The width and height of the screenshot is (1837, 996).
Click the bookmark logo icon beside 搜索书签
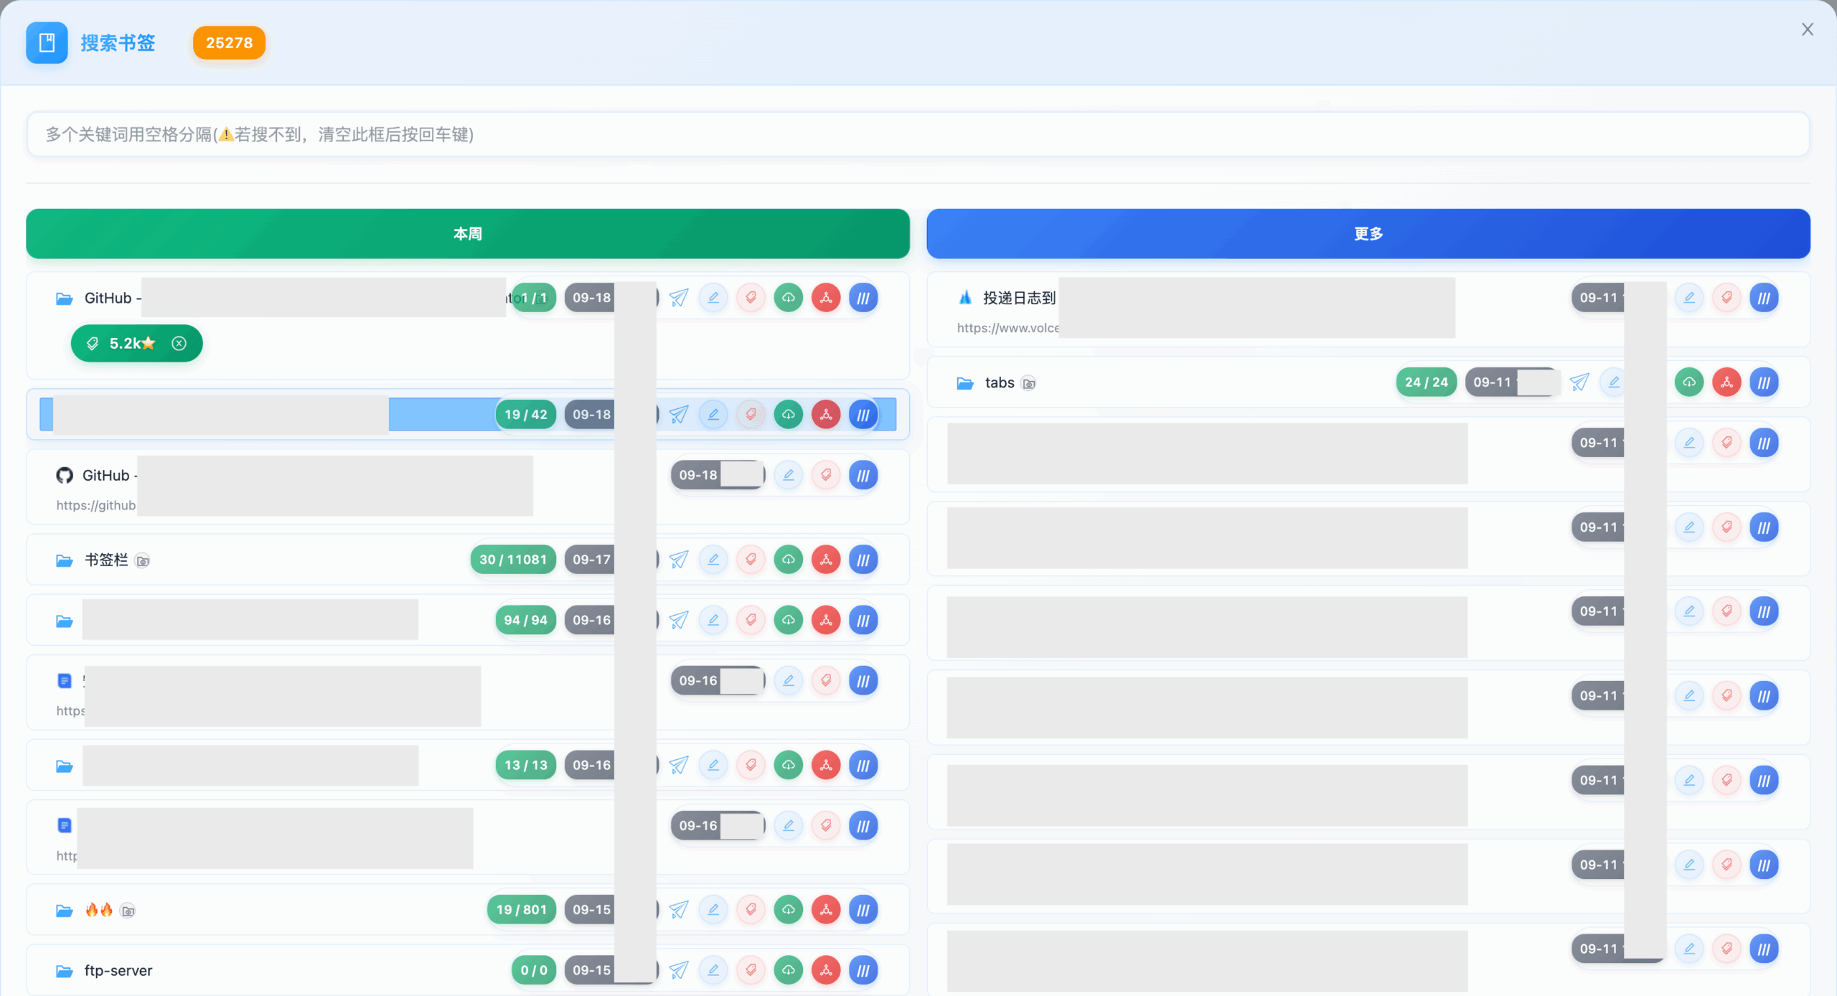47,43
